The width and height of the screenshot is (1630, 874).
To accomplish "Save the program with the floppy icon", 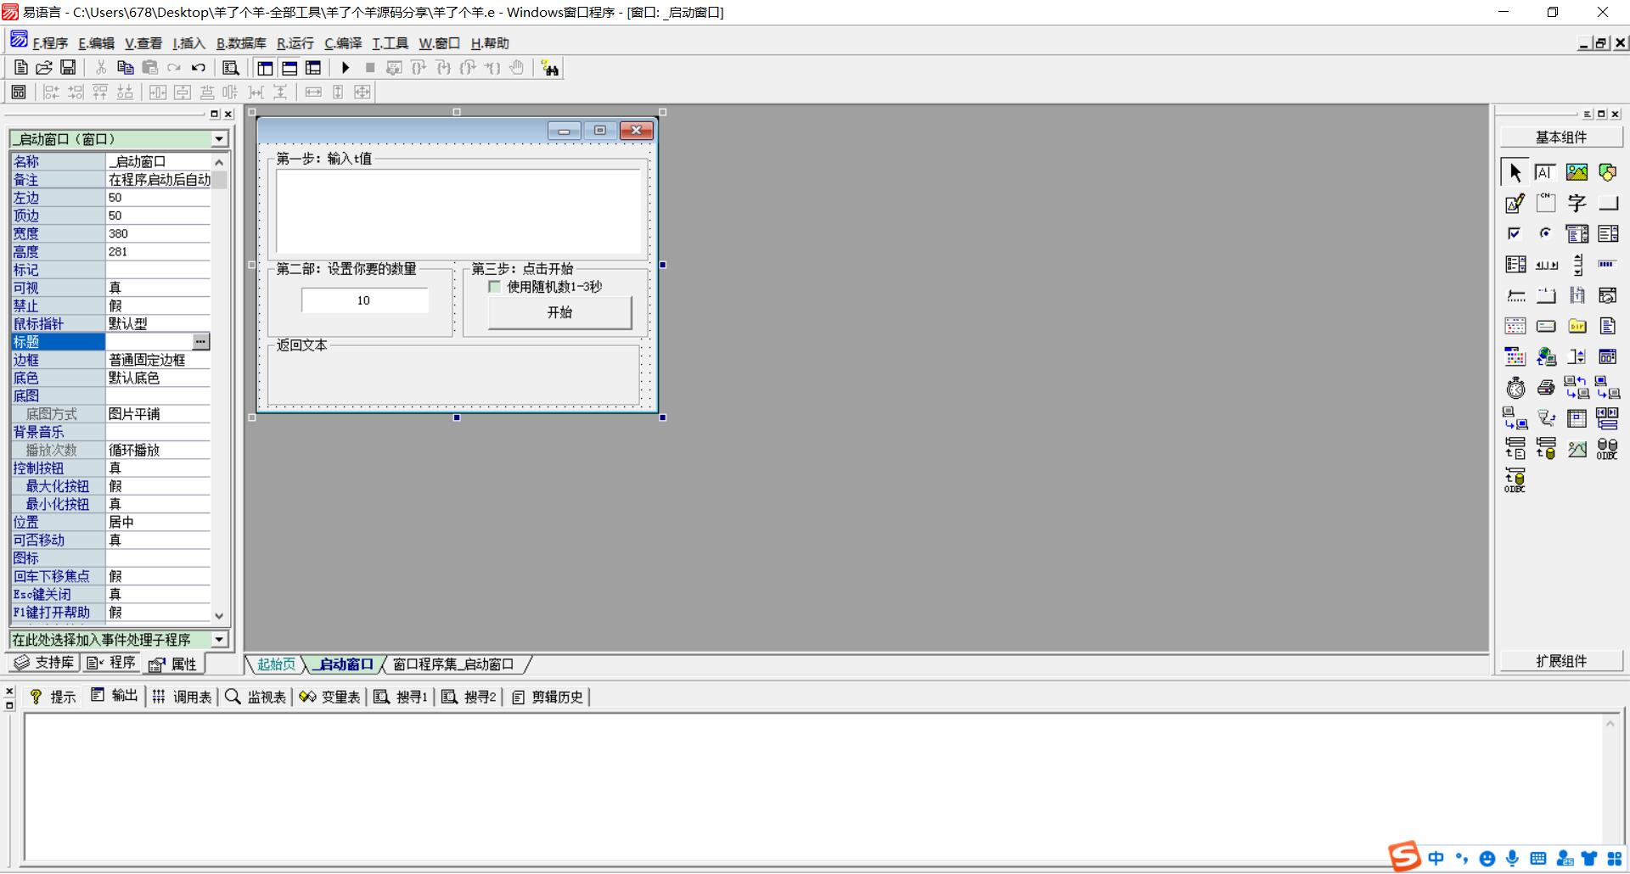I will click(68, 68).
